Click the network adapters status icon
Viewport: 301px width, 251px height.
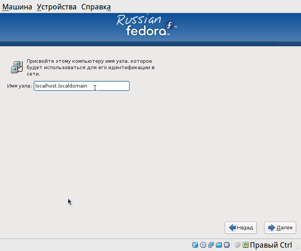tap(211, 245)
